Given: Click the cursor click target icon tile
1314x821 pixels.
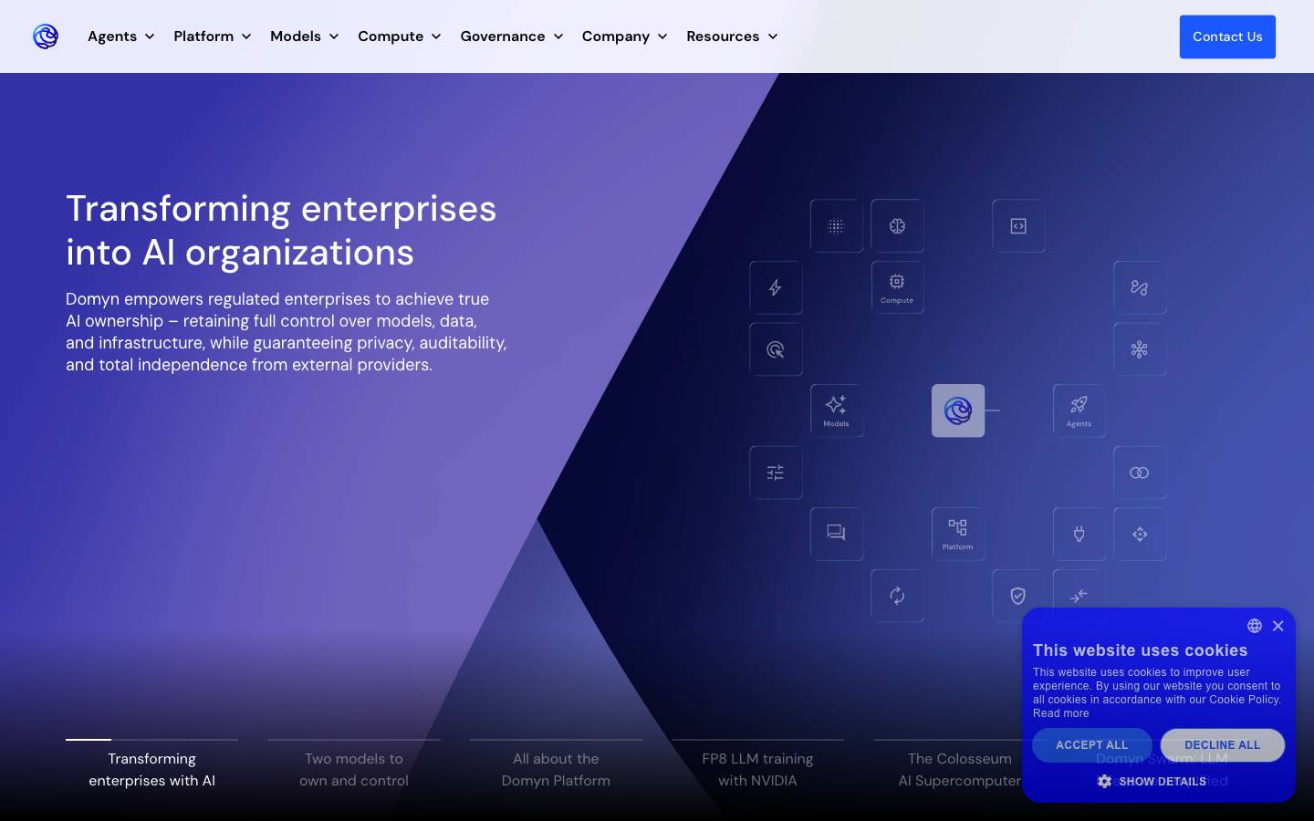Looking at the screenshot, I should [776, 349].
